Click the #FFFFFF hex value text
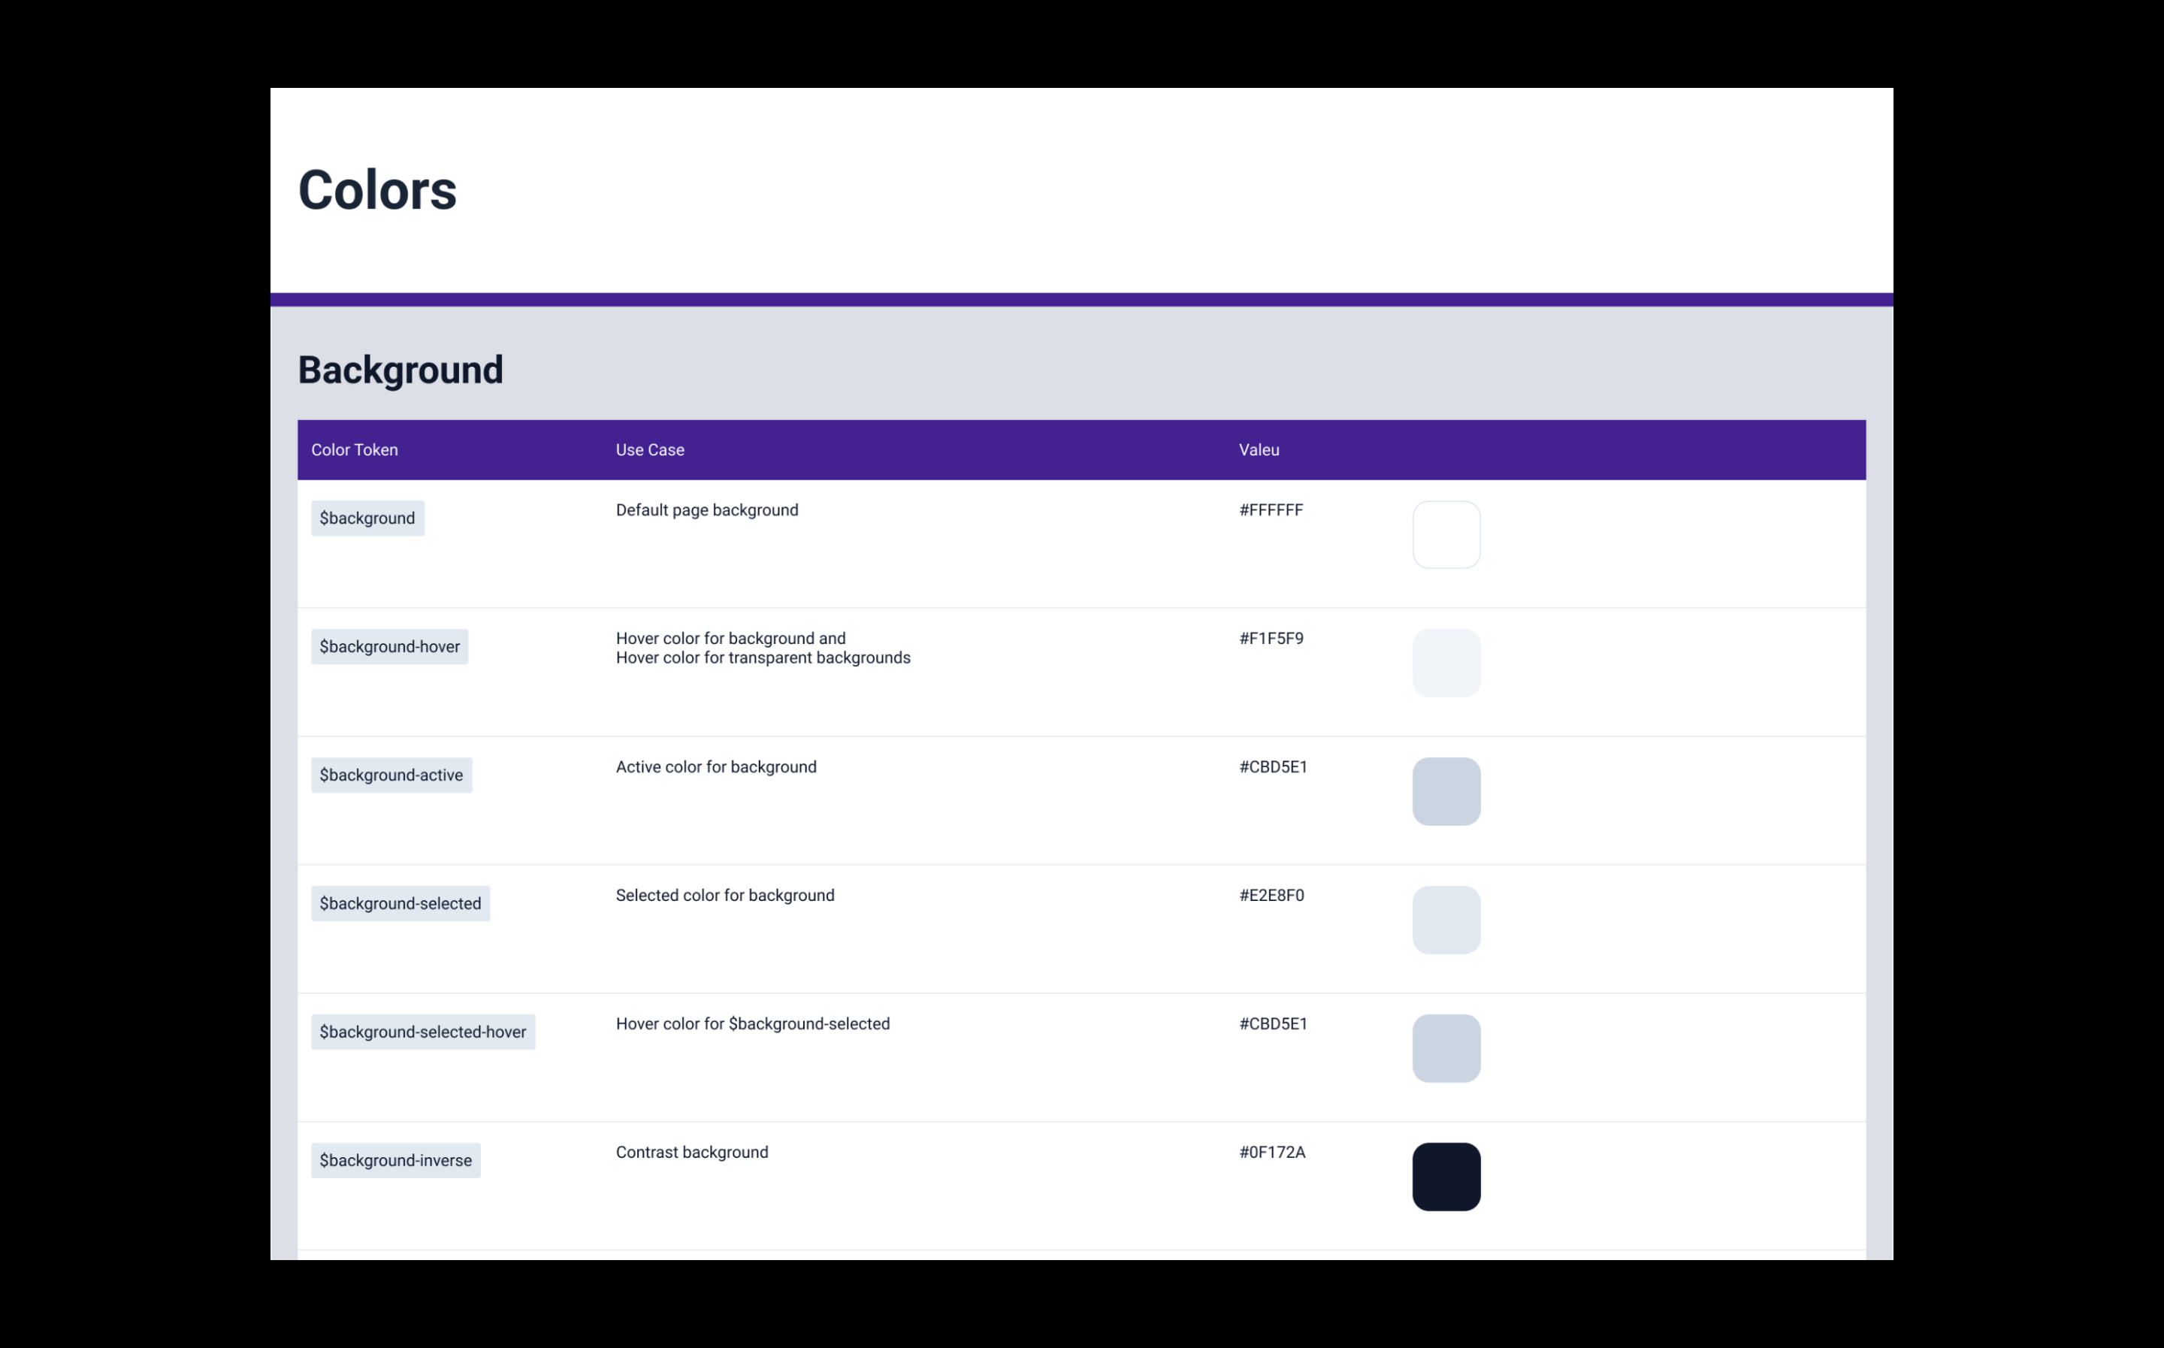 1271,510
